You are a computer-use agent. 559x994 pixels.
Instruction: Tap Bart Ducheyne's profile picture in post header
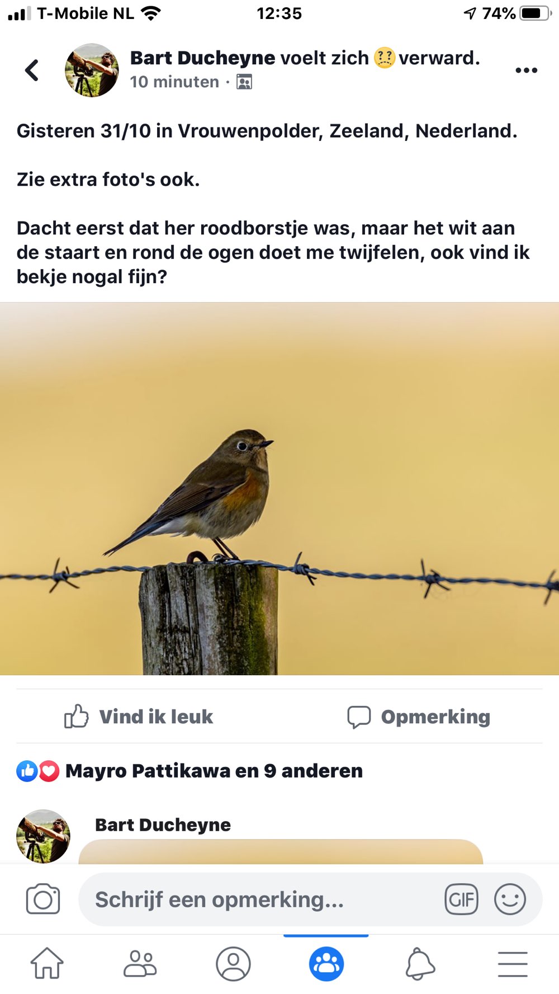point(92,70)
